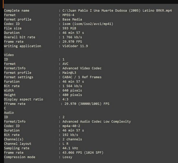The image size is (178, 163).
Task: Select the VidCoder 11.9 writing application
Action: pyautogui.click(x=75, y=46)
